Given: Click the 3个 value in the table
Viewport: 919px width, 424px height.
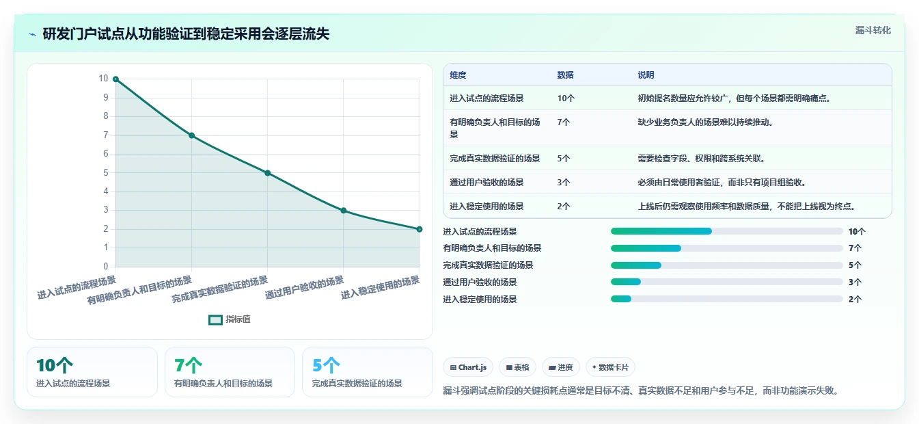Looking at the screenshot, I should point(564,182).
